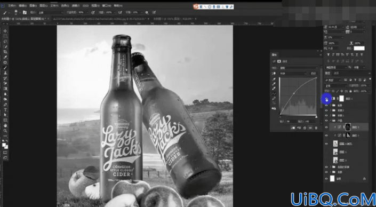Viewport: 376px width, 207px height.
Task: Select the Zoom magnifier tool
Action: coord(5,131)
